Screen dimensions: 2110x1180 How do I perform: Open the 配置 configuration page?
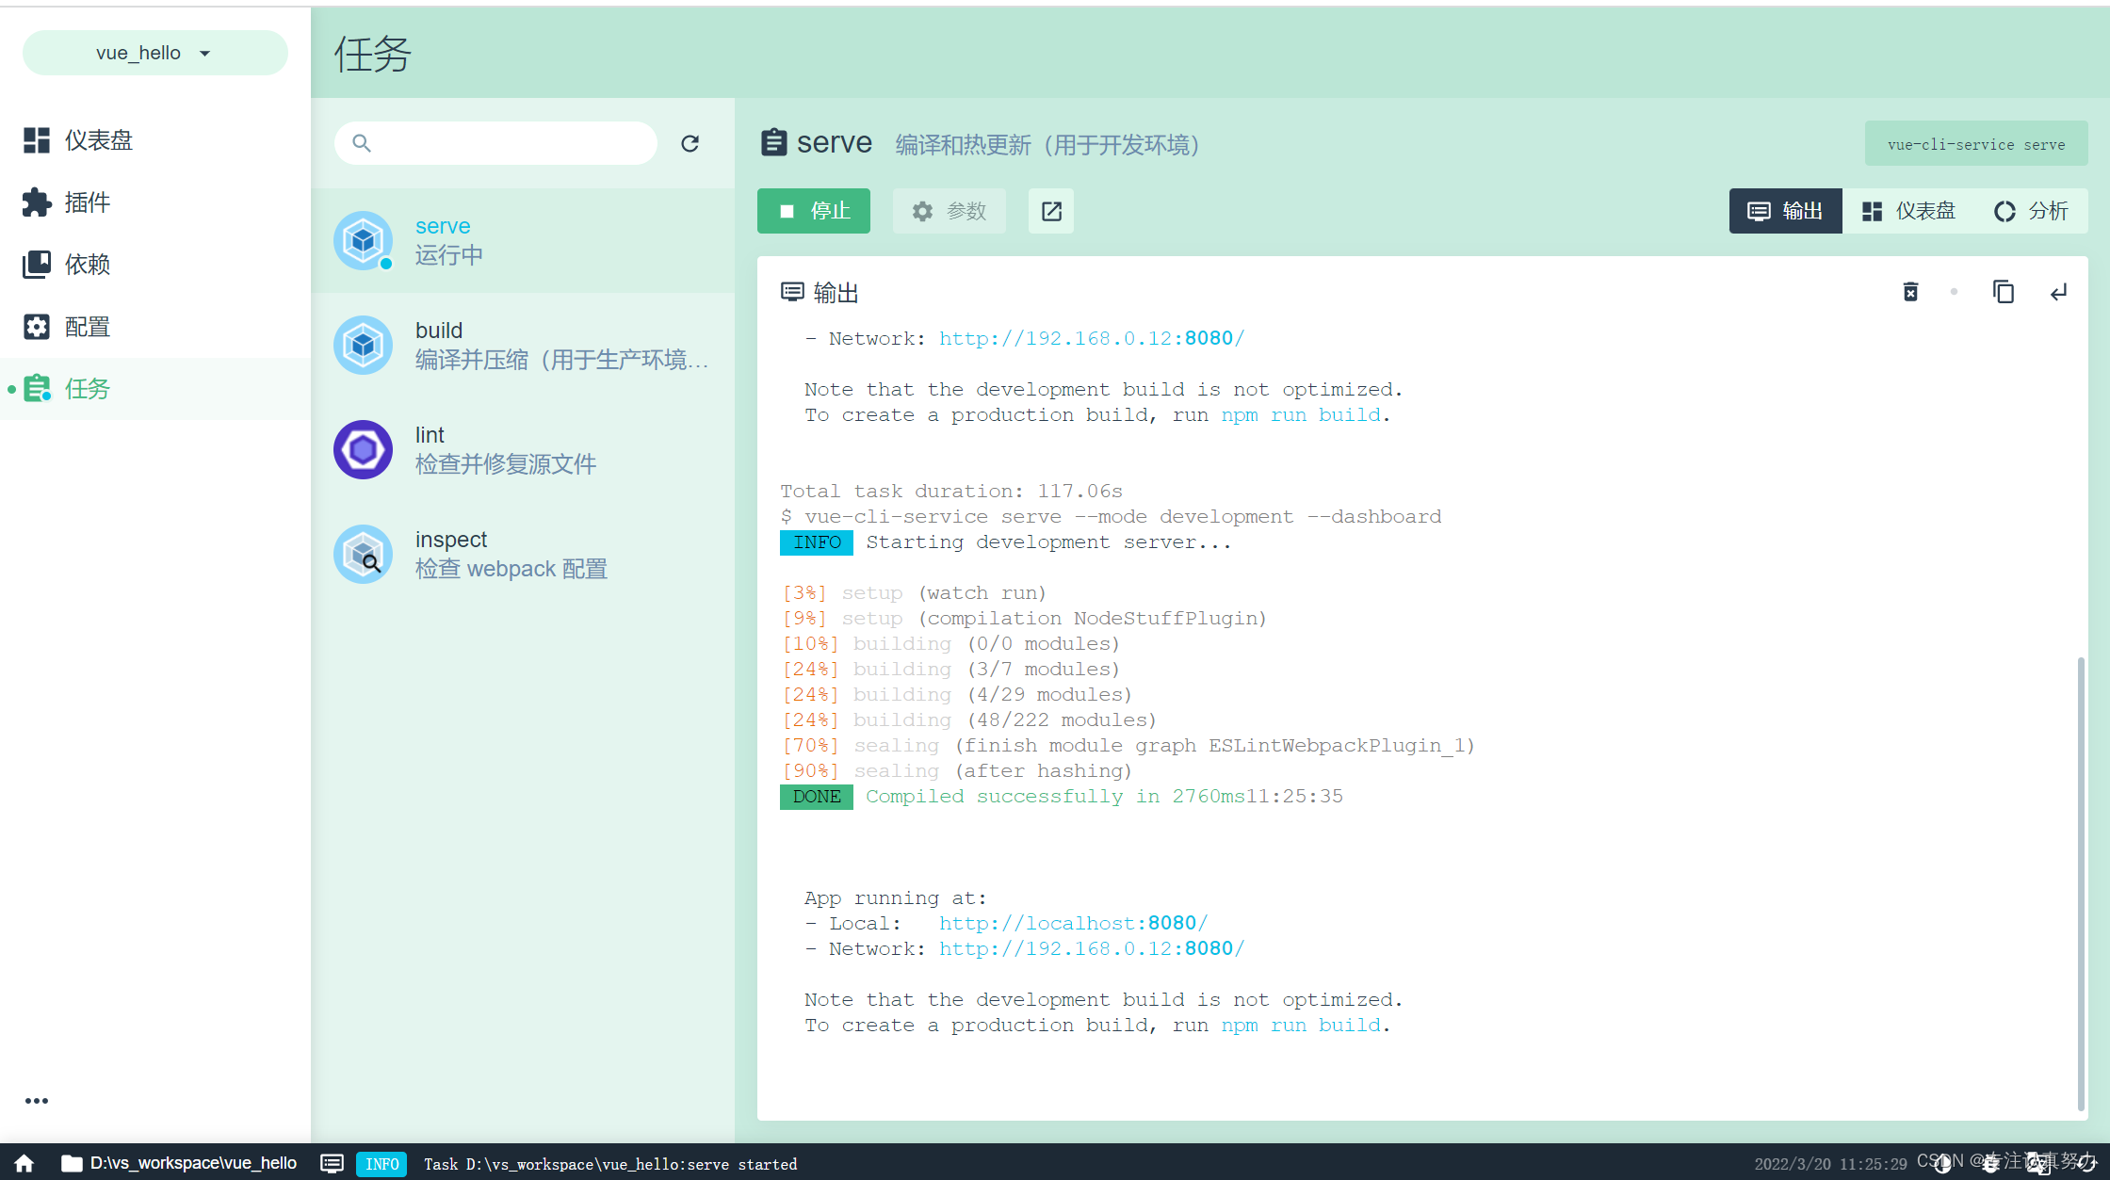tap(66, 327)
